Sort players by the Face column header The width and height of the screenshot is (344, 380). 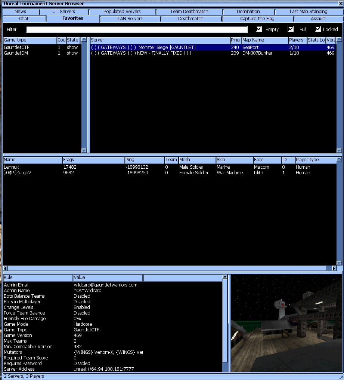pos(267,160)
